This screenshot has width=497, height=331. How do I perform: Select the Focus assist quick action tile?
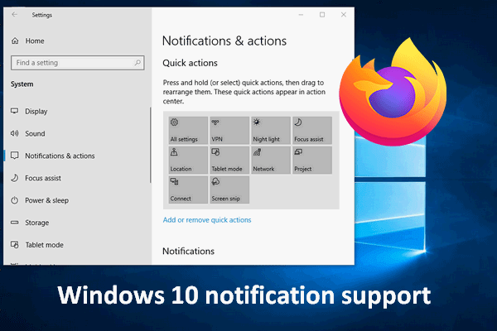point(312,130)
